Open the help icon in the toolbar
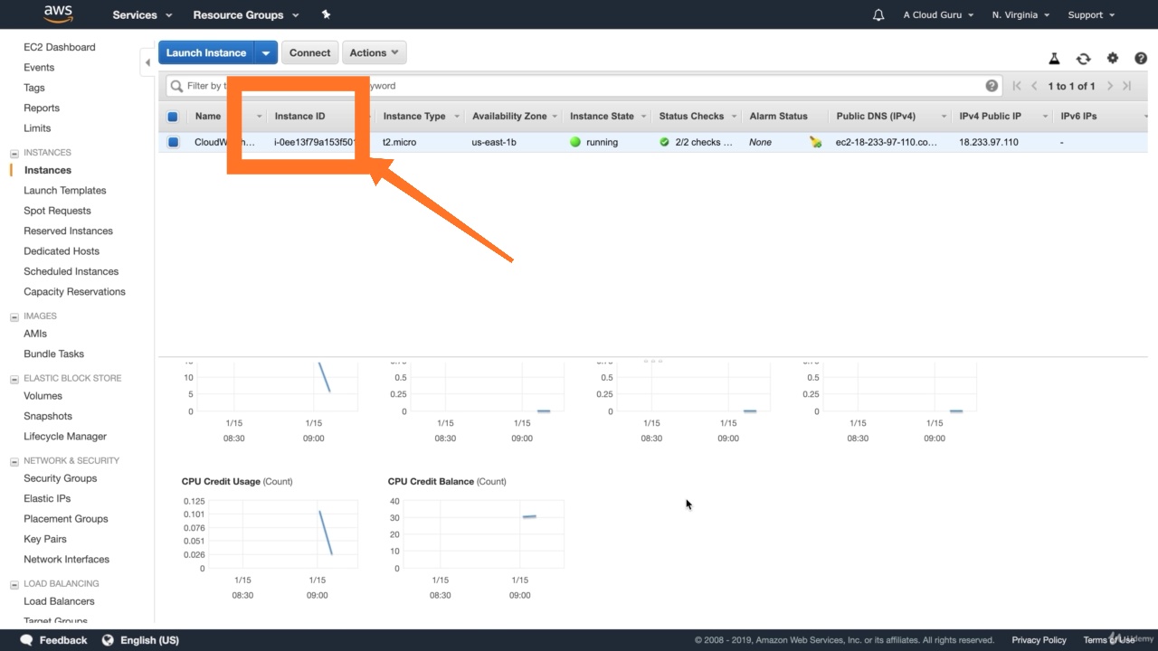The height and width of the screenshot is (651, 1158). point(1141,57)
